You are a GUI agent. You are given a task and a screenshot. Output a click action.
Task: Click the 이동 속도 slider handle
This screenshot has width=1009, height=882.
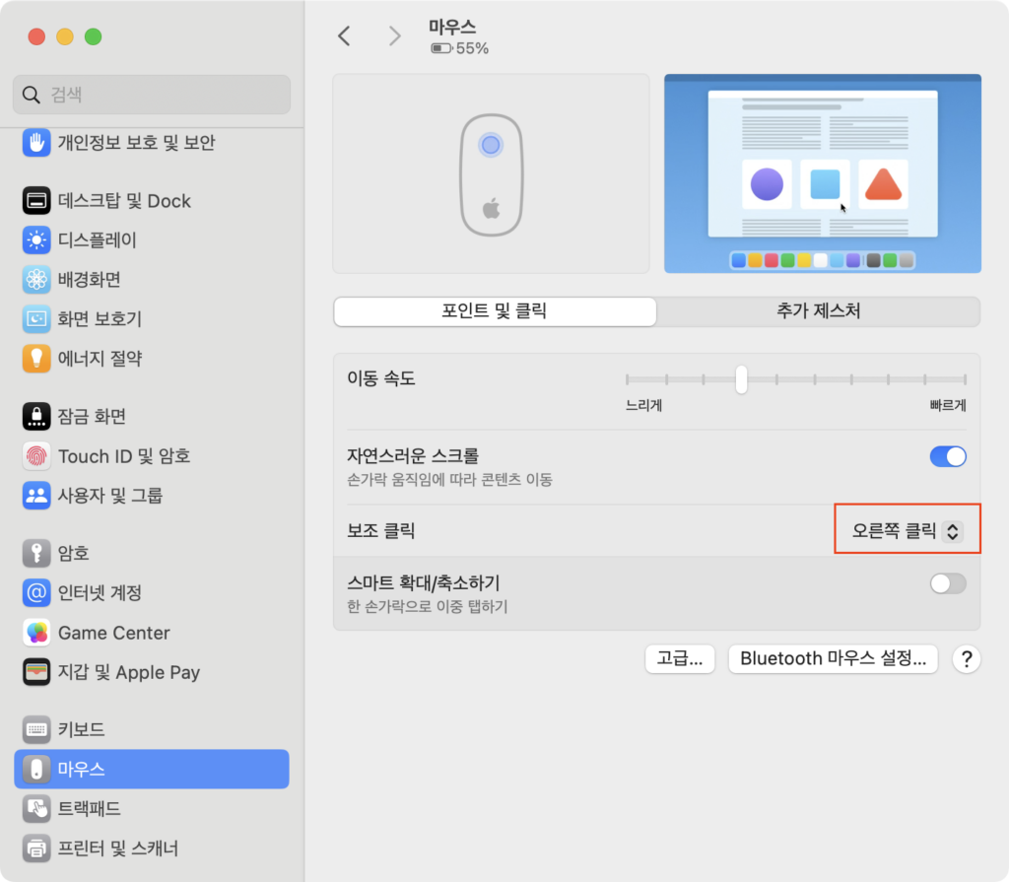tap(741, 379)
